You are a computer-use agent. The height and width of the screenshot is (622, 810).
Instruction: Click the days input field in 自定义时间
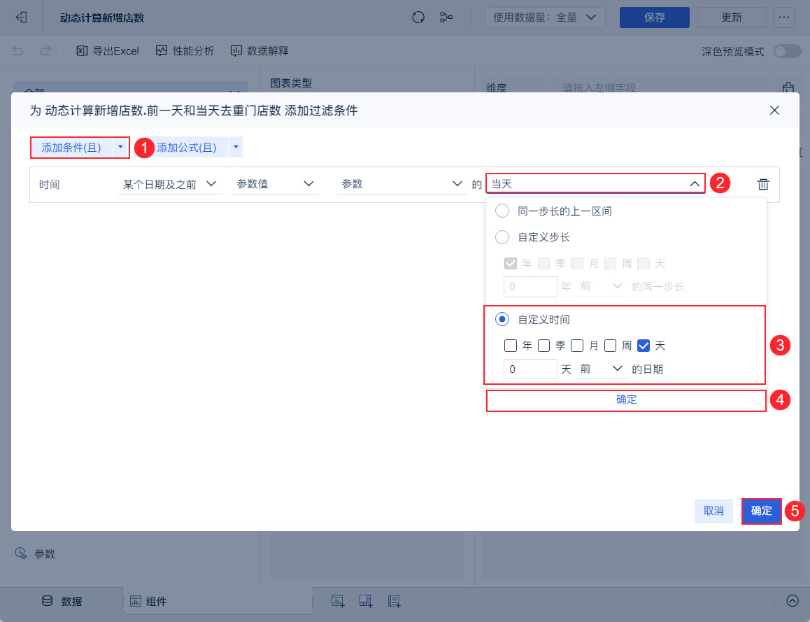click(530, 369)
